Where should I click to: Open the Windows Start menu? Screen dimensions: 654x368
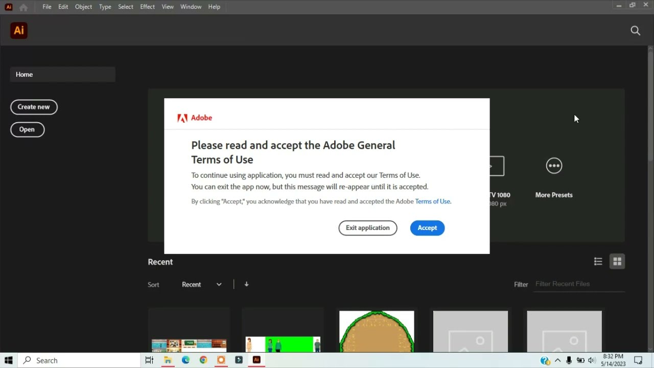click(9, 360)
